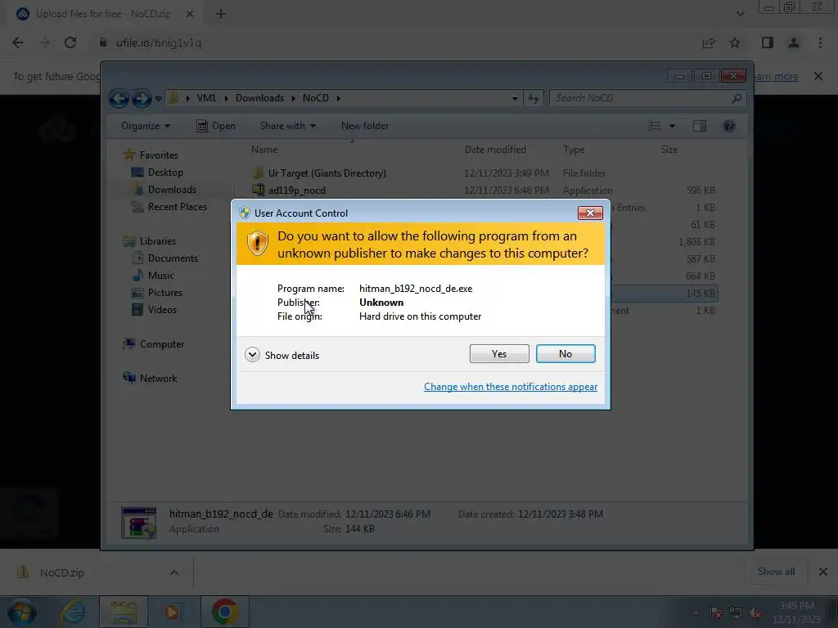The height and width of the screenshot is (628, 838).
Task: Switch to Chrome on the taskbar
Action: coord(224,612)
